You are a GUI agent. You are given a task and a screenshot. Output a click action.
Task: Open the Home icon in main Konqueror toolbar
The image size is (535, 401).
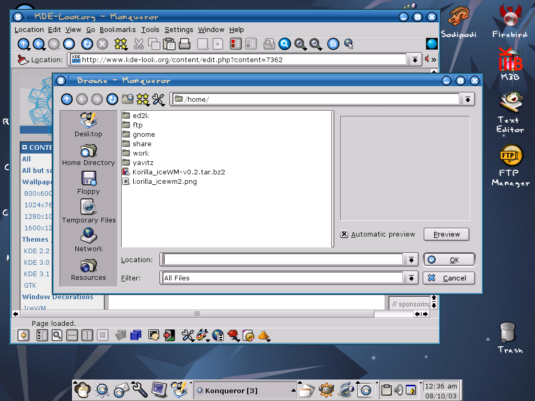[68, 44]
